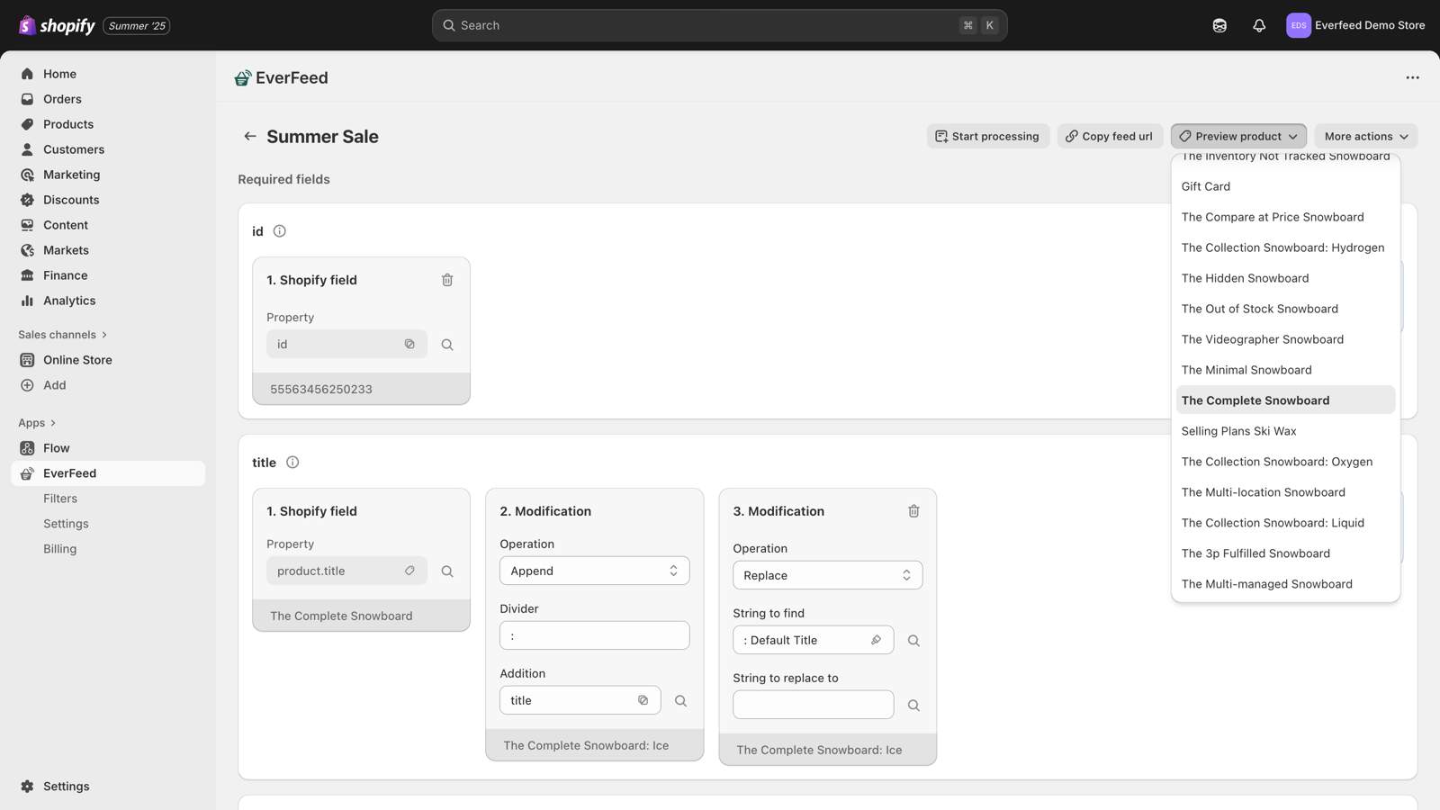This screenshot has width=1440, height=810.
Task: Click Copy feed url
Action: [x=1110, y=136]
